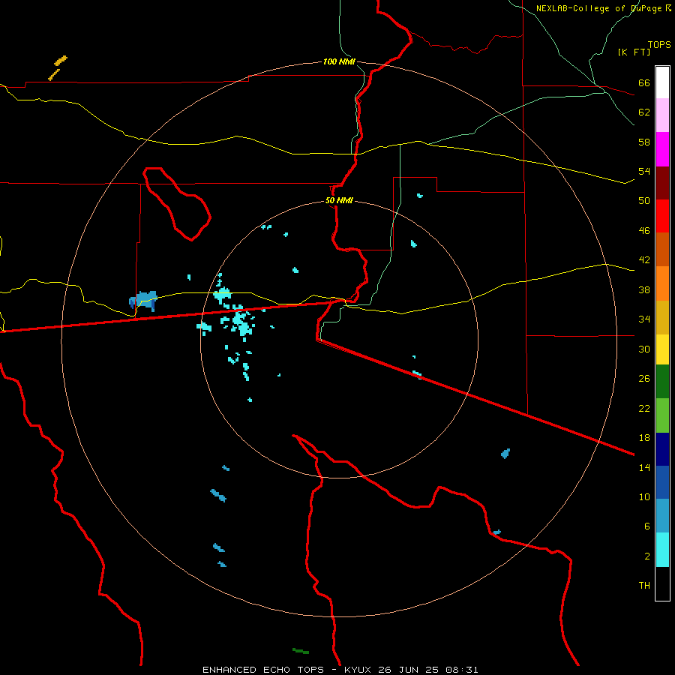The image size is (675, 675).
Task: Click the blue echo blob on western state border
Action: click(x=143, y=300)
